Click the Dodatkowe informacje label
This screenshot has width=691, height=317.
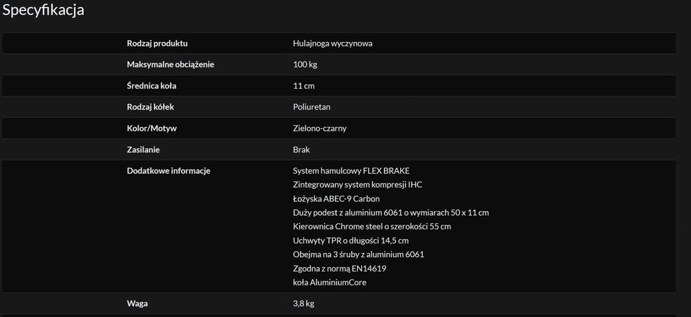click(169, 171)
